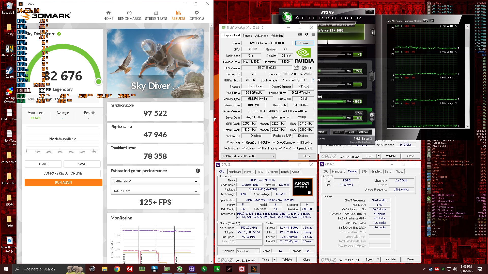Viewport: 488px width, 274px height.
Task: Toggle the CUDA checkbox
Action: [x=260, y=143]
